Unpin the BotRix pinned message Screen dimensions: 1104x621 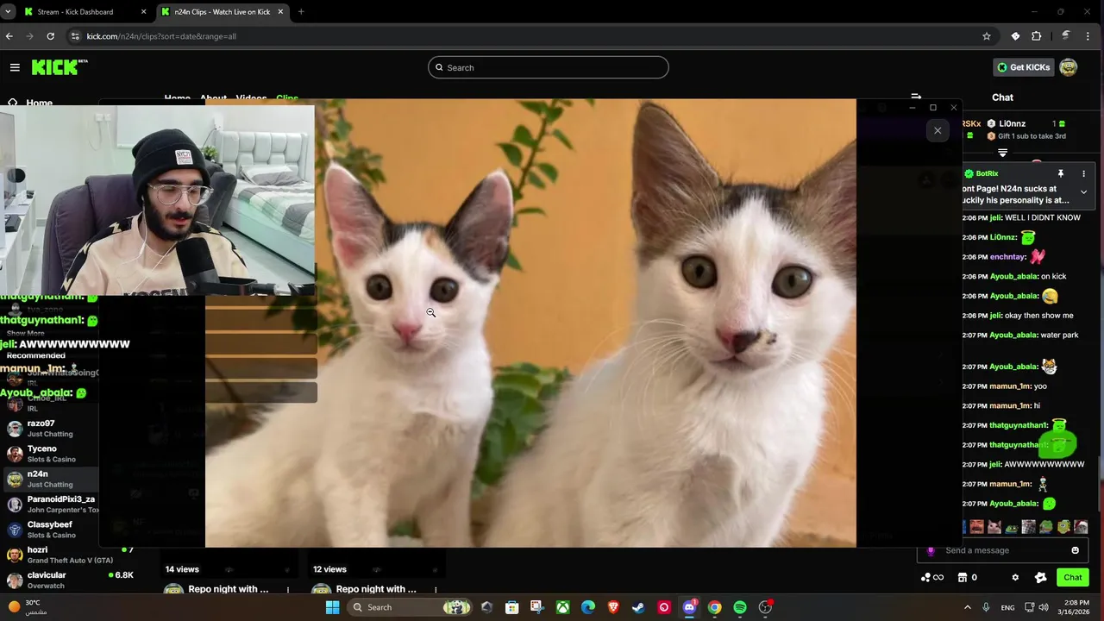tap(1061, 173)
